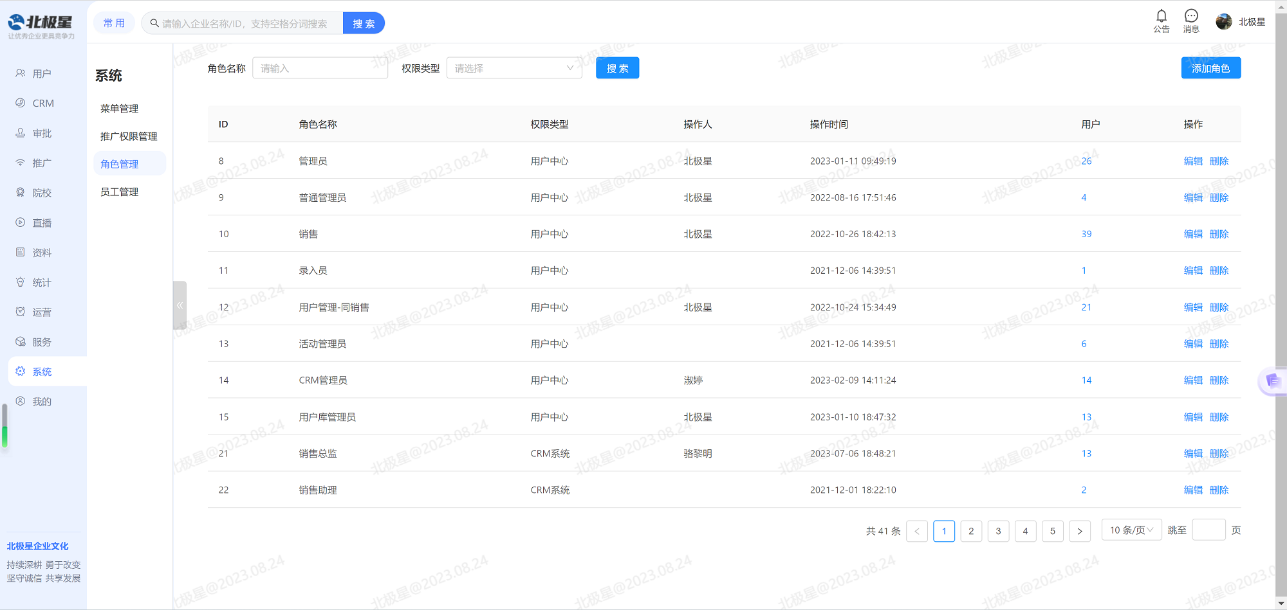
Task: Go to page 3
Action: [x=998, y=531]
